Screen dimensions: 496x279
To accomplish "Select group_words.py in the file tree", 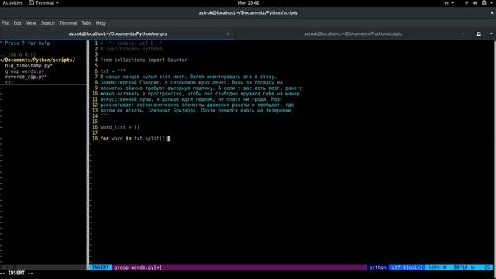I will click(25, 71).
